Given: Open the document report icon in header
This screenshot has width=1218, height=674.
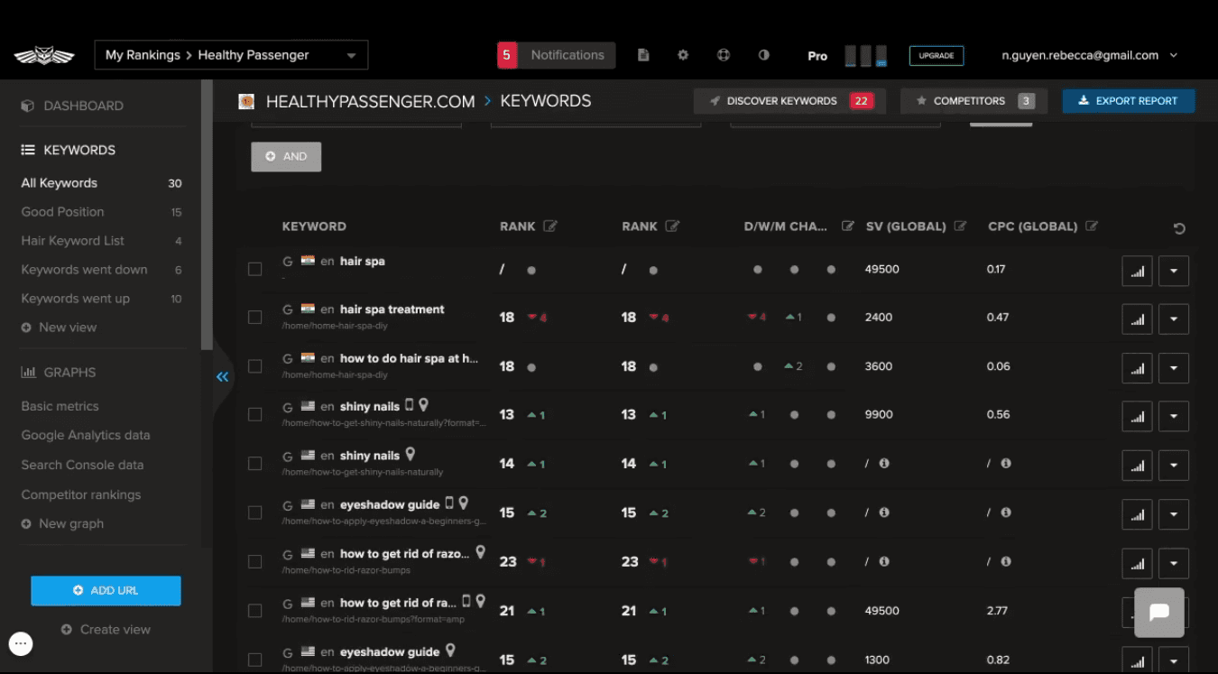Looking at the screenshot, I should (x=643, y=55).
